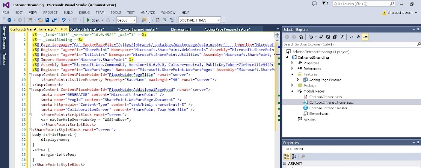Collapse the ASP.NET property category

(285, 163)
